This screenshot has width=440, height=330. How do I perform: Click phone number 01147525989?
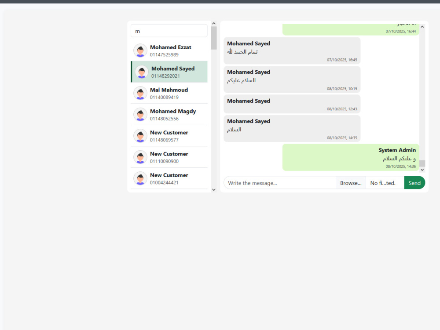(164, 54)
